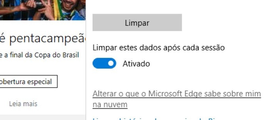Click the 'na nuvem' link text
Image resolution: width=268 pixels, height=120 pixels.
coord(110,105)
